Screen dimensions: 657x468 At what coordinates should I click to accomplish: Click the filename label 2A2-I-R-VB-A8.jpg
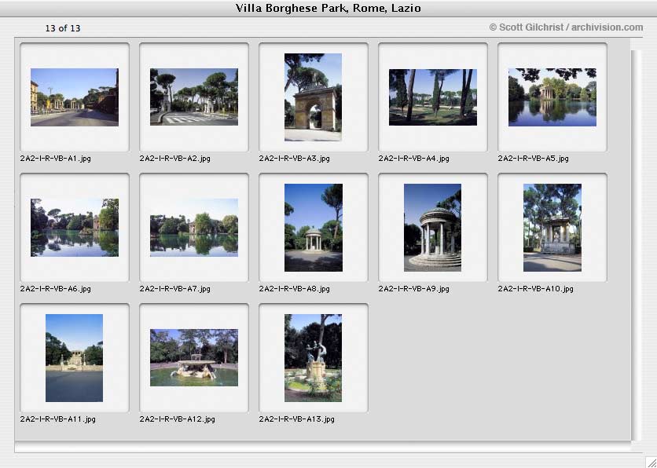(x=294, y=289)
